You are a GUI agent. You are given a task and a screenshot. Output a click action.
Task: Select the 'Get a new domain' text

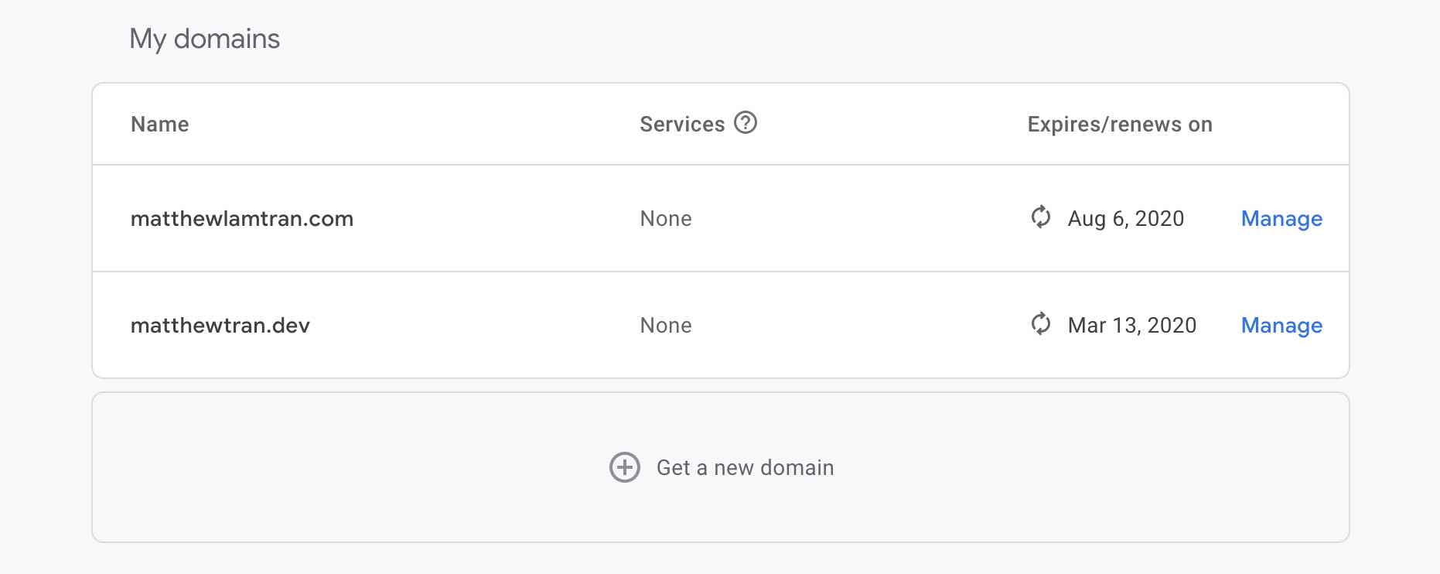click(x=745, y=468)
